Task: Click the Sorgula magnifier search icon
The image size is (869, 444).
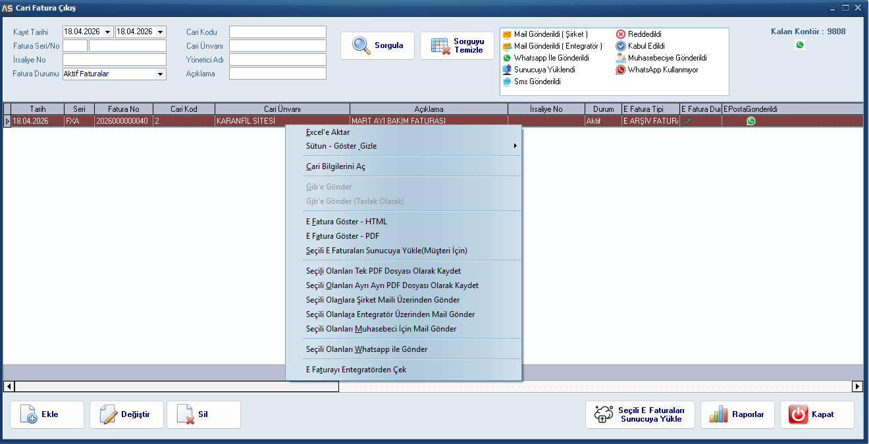Action: (x=361, y=45)
